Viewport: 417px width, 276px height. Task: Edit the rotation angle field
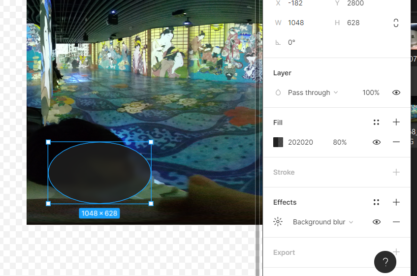[x=292, y=42]
